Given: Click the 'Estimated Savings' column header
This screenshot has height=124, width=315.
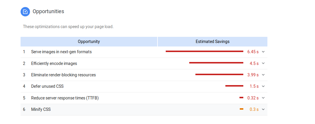Looking at the screenshot, I should point(212,42).
